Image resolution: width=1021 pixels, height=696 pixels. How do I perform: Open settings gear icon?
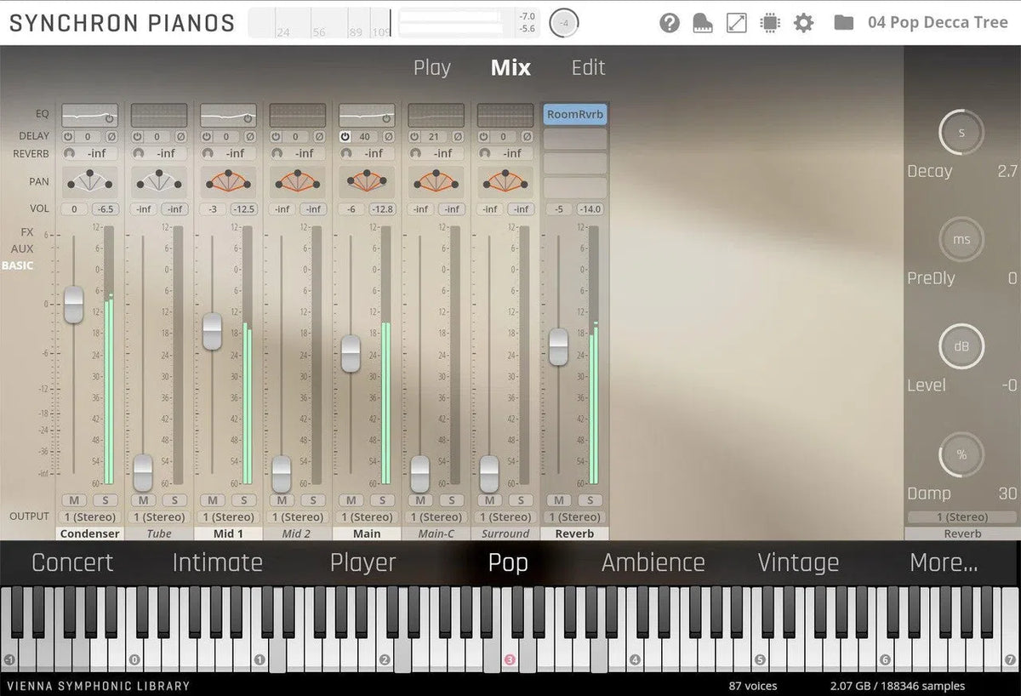(803, 23)
